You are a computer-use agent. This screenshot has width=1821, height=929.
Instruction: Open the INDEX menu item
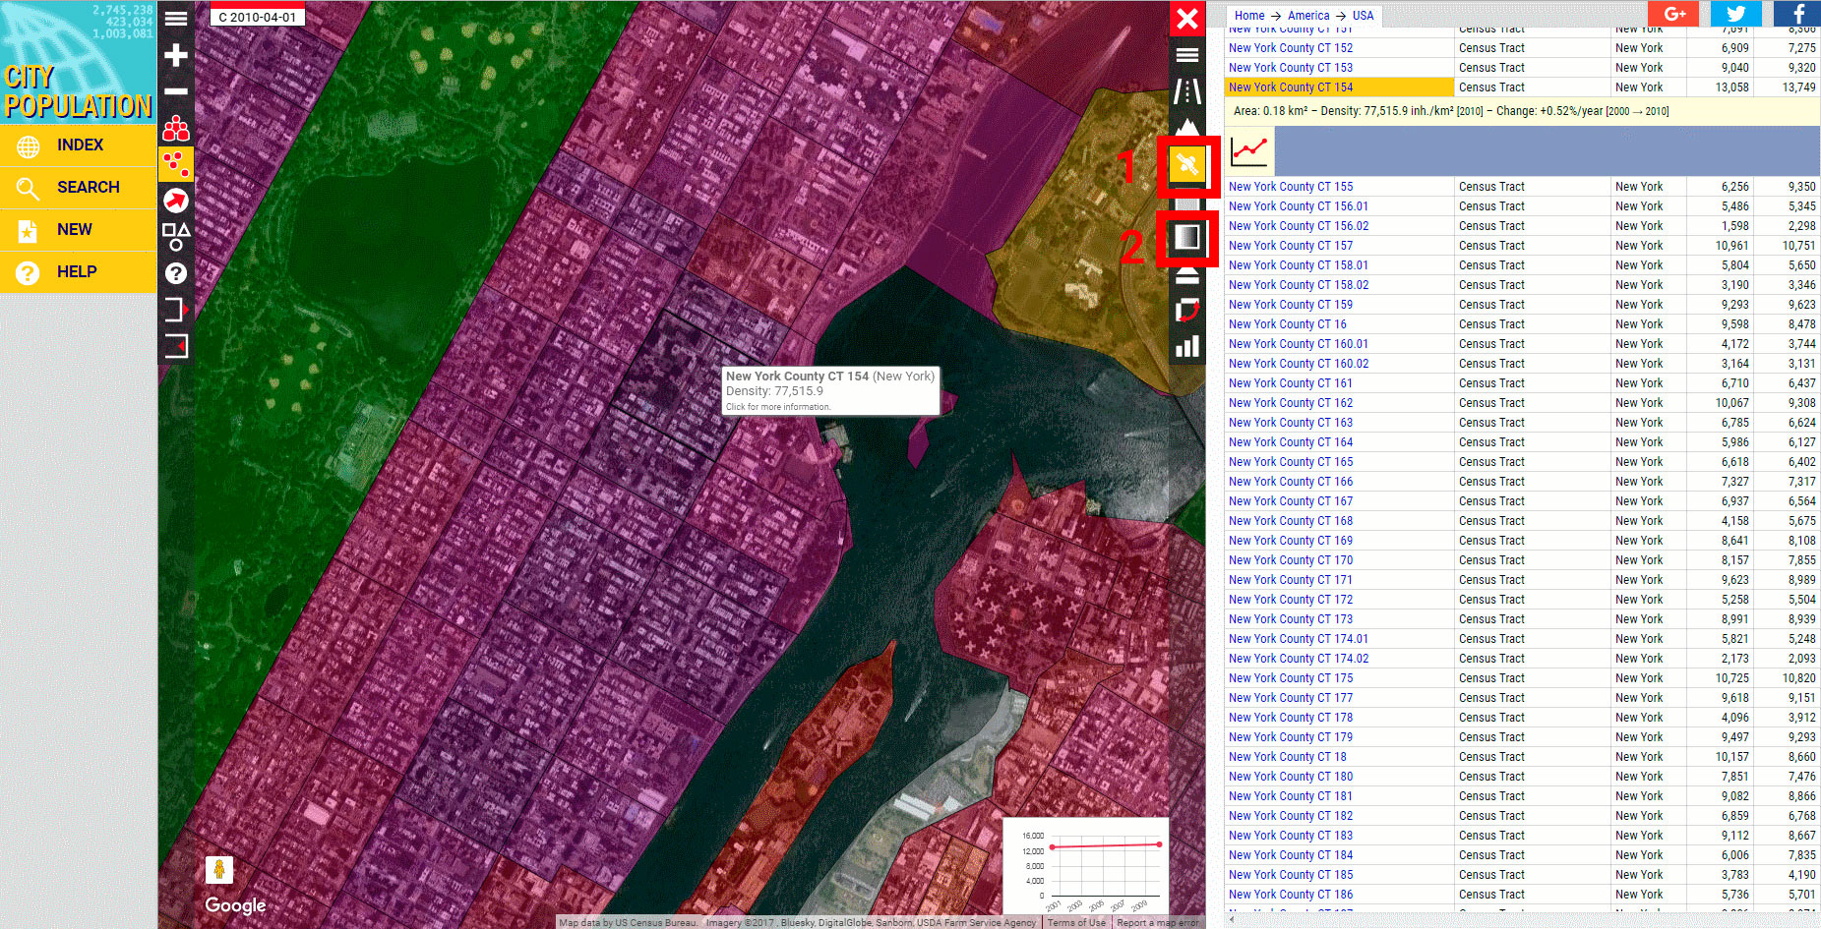click(79, 145)
